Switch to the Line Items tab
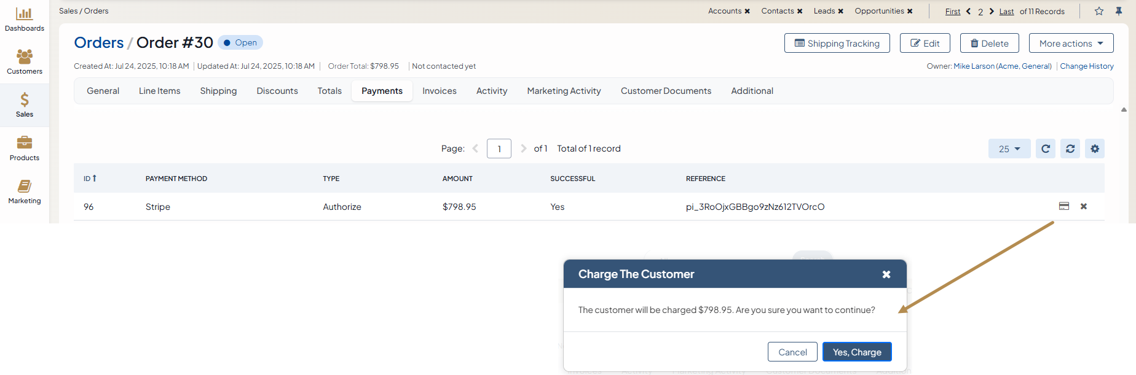1136x375 pixels. click(x=160, y=91)
